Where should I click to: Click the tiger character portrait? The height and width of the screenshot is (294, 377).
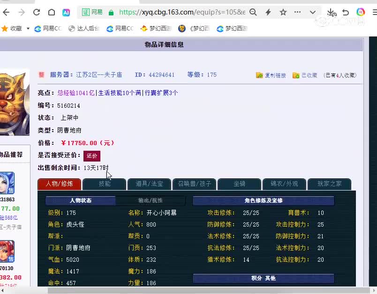pyautogui.click(x=15, y=103)
